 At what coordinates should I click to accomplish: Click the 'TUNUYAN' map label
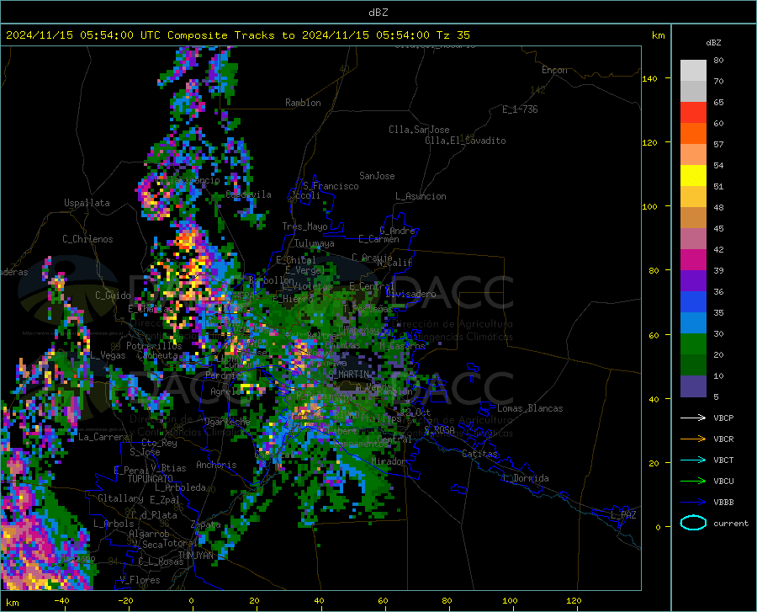pos(195,555)
